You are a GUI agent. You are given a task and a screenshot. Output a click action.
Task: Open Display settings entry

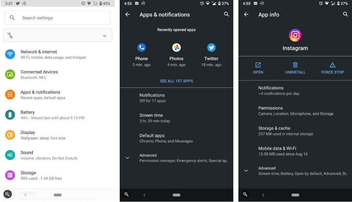tap(57, 135)
